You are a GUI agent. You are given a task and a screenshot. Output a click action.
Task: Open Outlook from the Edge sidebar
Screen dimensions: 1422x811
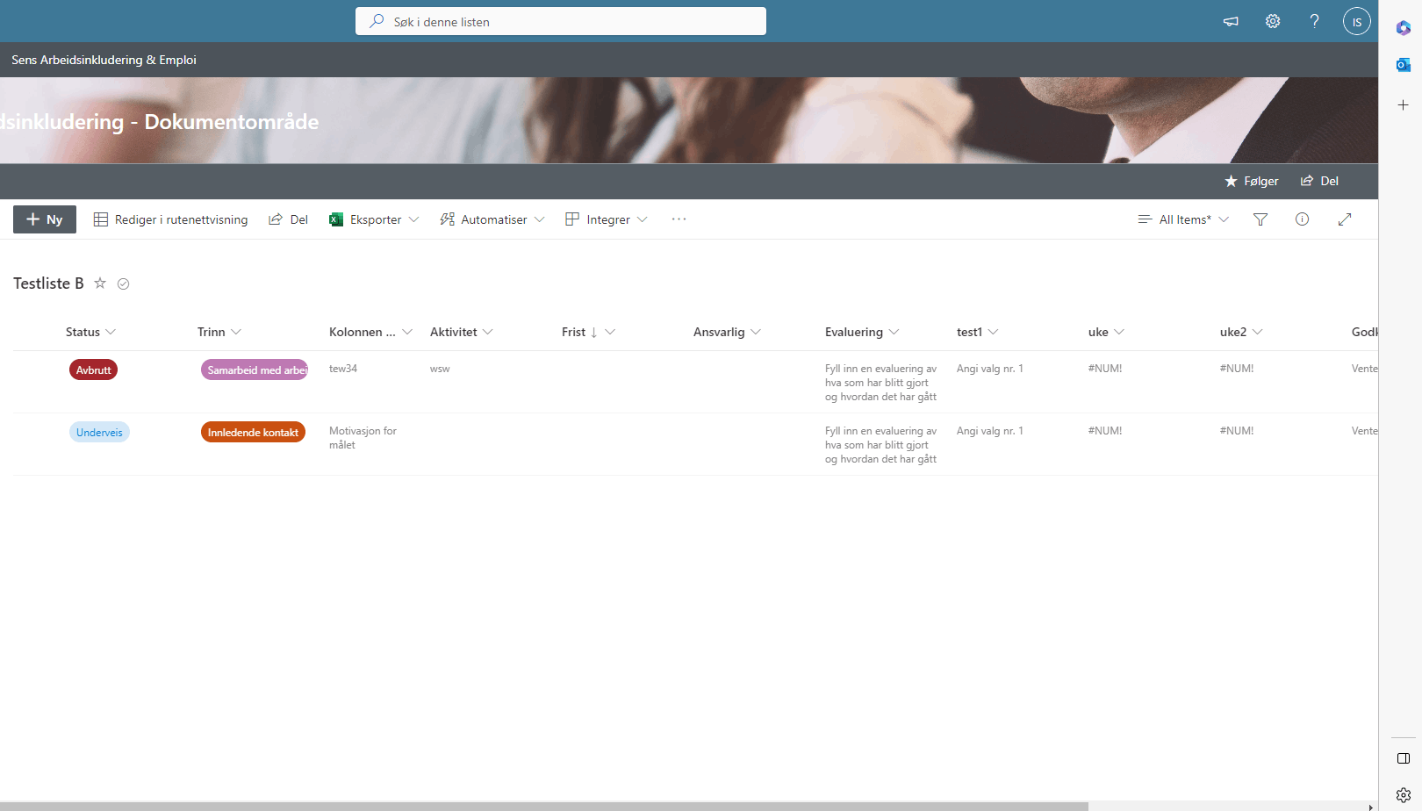(1403, 65)
